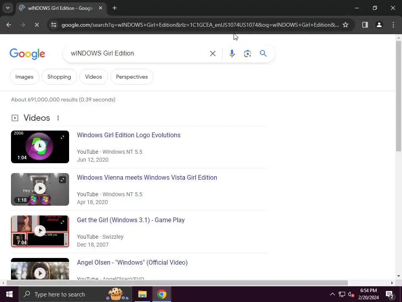
Task: Expand the Windows Vienna video preview
Action: pos(62,180)
